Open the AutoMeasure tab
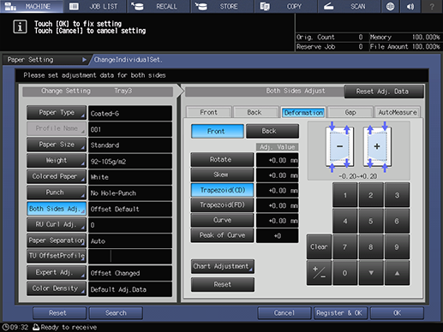 (x=398, y=112)
